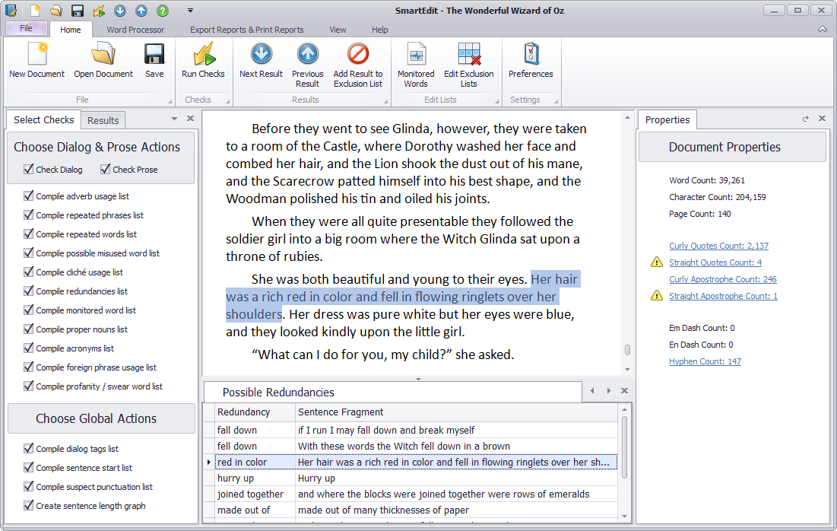The height and width of the screenshot is (531, 837).
Task: Click the Save icon in quick access toolbar
Action: (78, 9)
